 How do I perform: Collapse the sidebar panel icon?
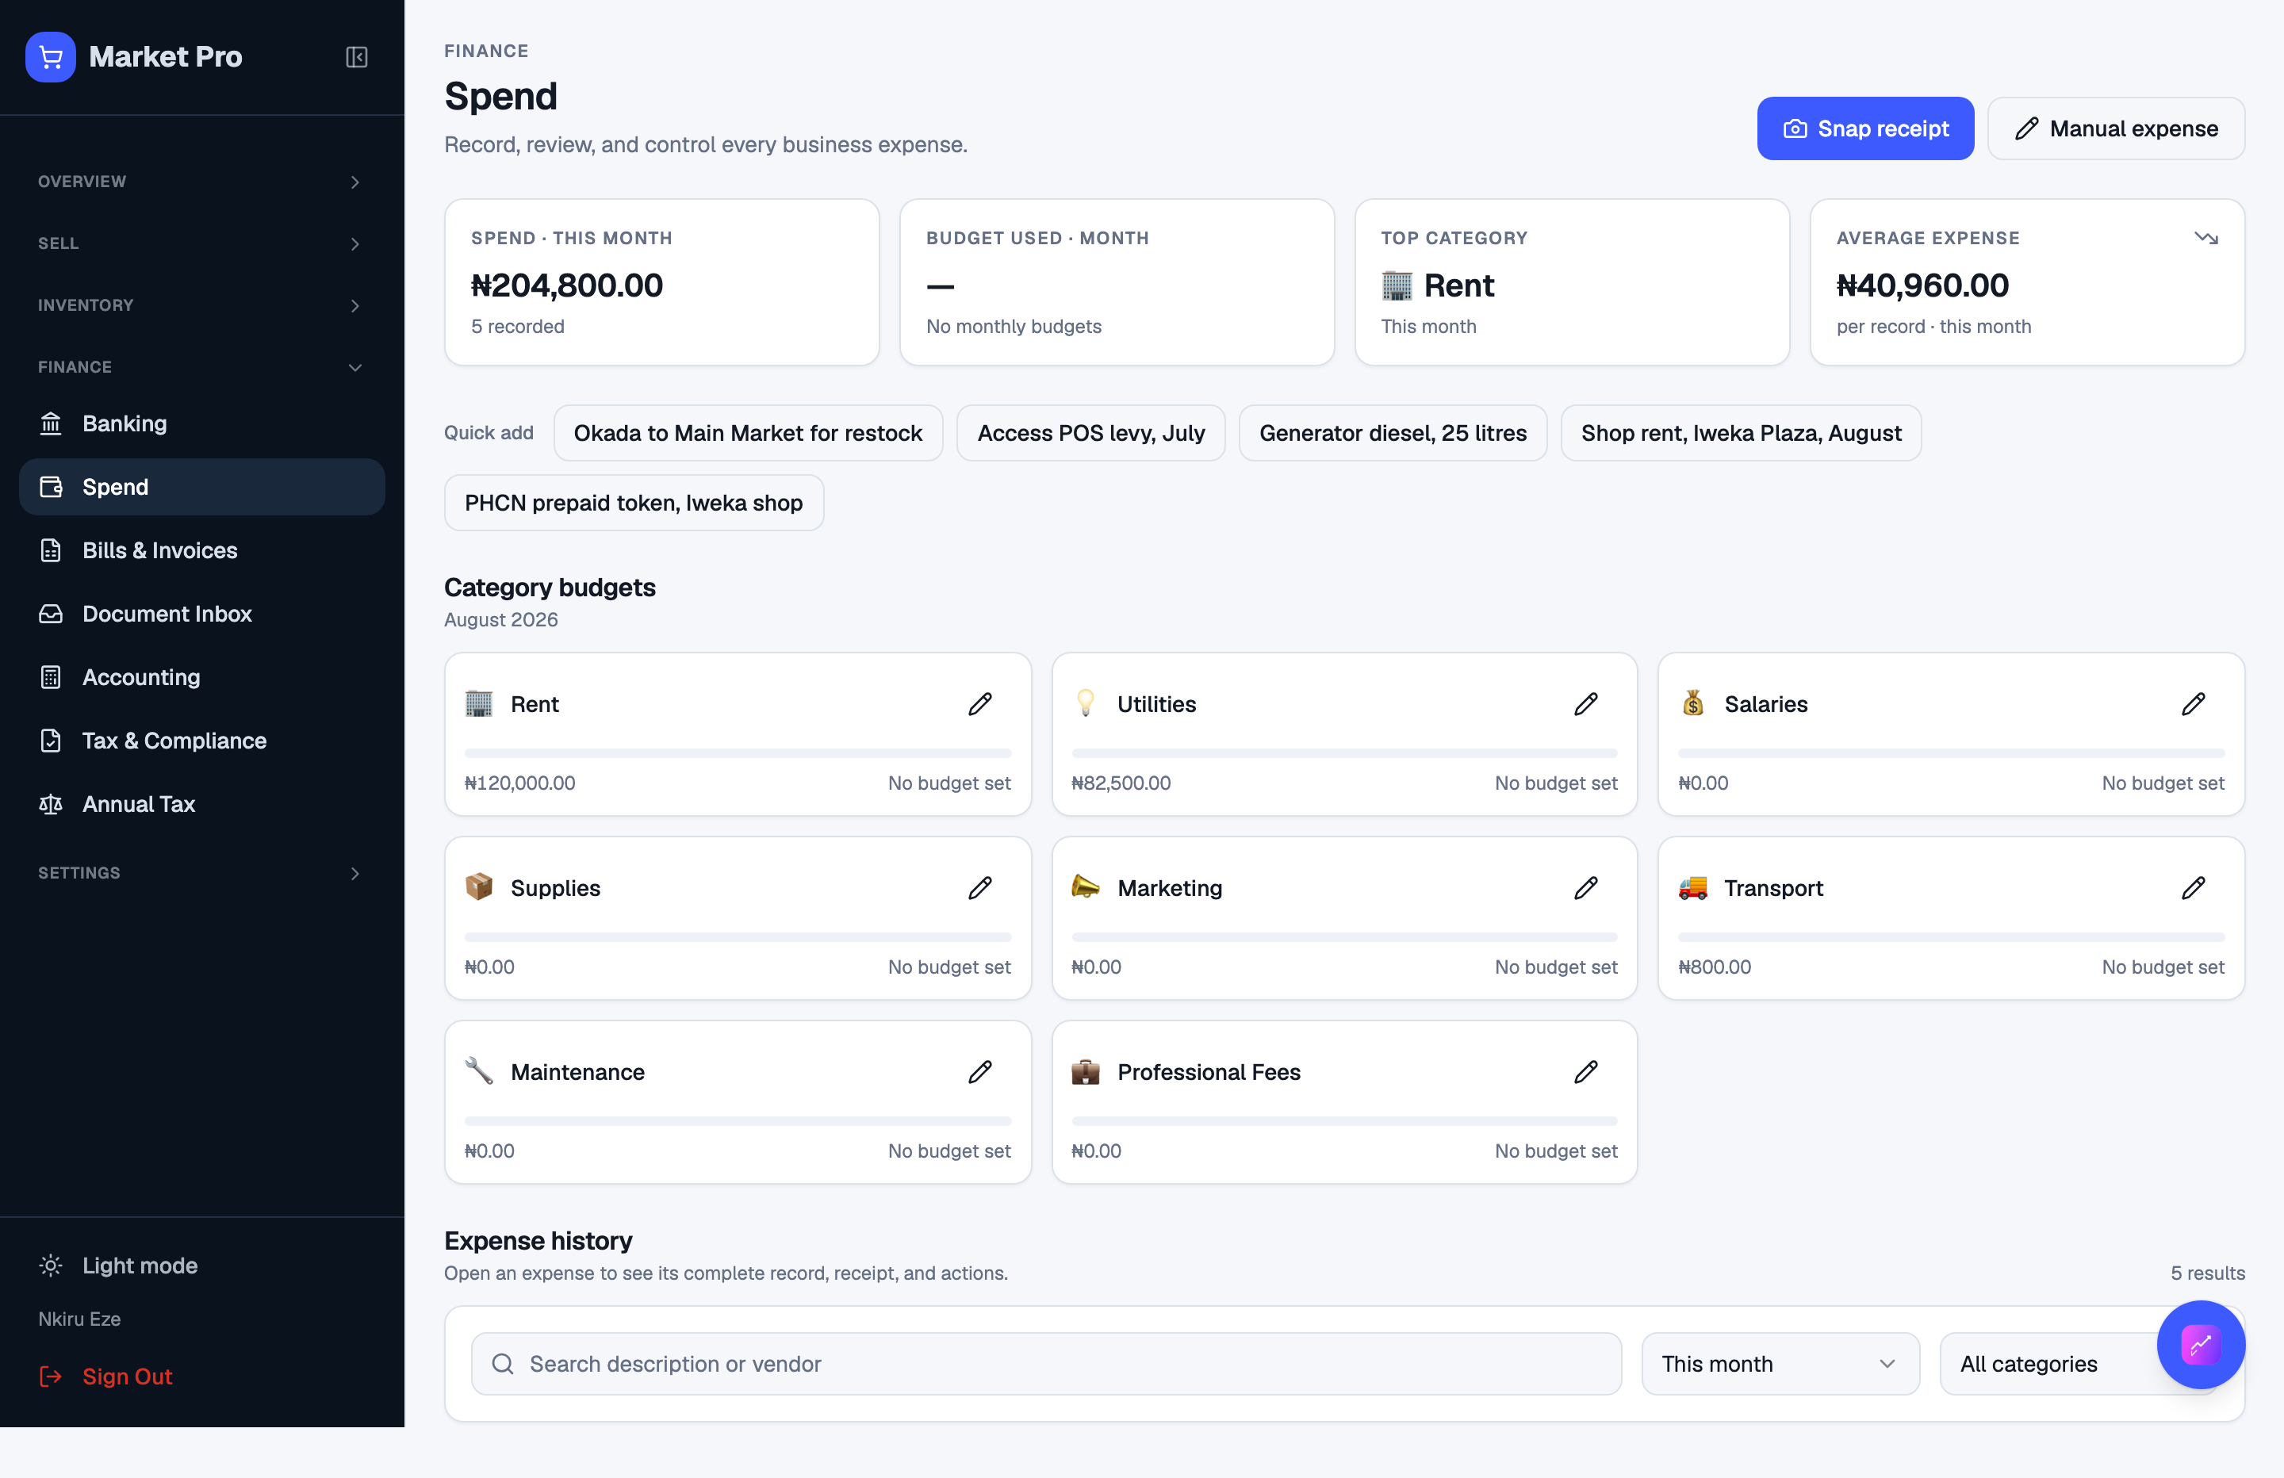click(356, 56)
